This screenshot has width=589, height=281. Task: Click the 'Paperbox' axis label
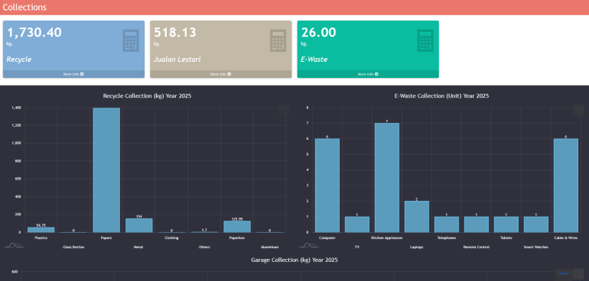point(237,237)
